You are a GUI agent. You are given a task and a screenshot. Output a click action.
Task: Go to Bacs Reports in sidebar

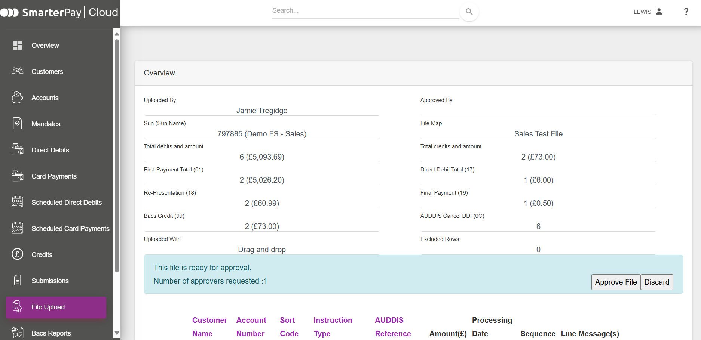click(51, 333)
